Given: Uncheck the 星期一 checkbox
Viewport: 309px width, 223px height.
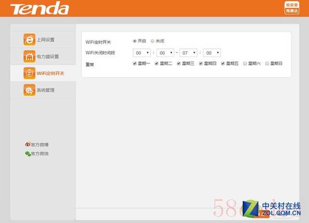Looking at the screenshot, I should click(x=135, y=63).
